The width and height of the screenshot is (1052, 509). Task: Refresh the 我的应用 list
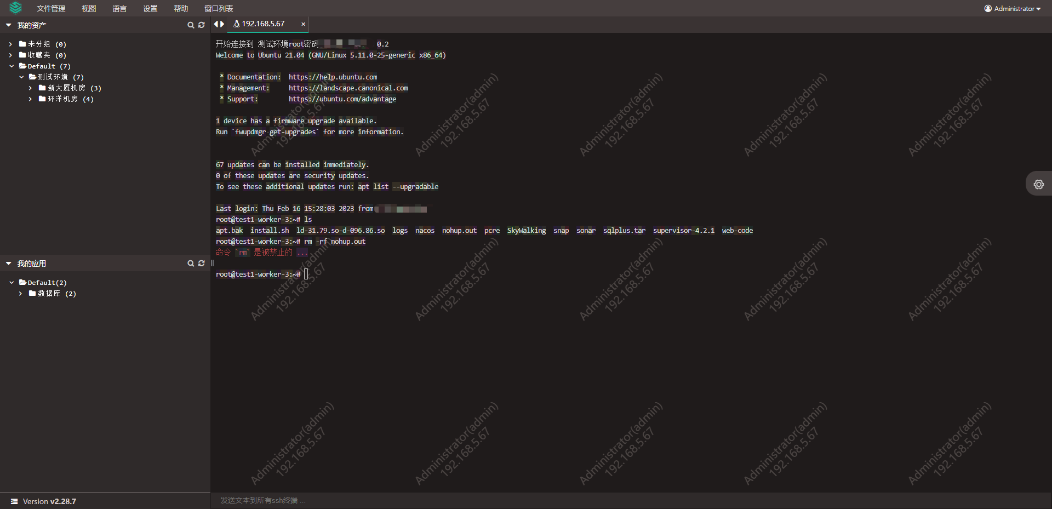tap(201, 263)
